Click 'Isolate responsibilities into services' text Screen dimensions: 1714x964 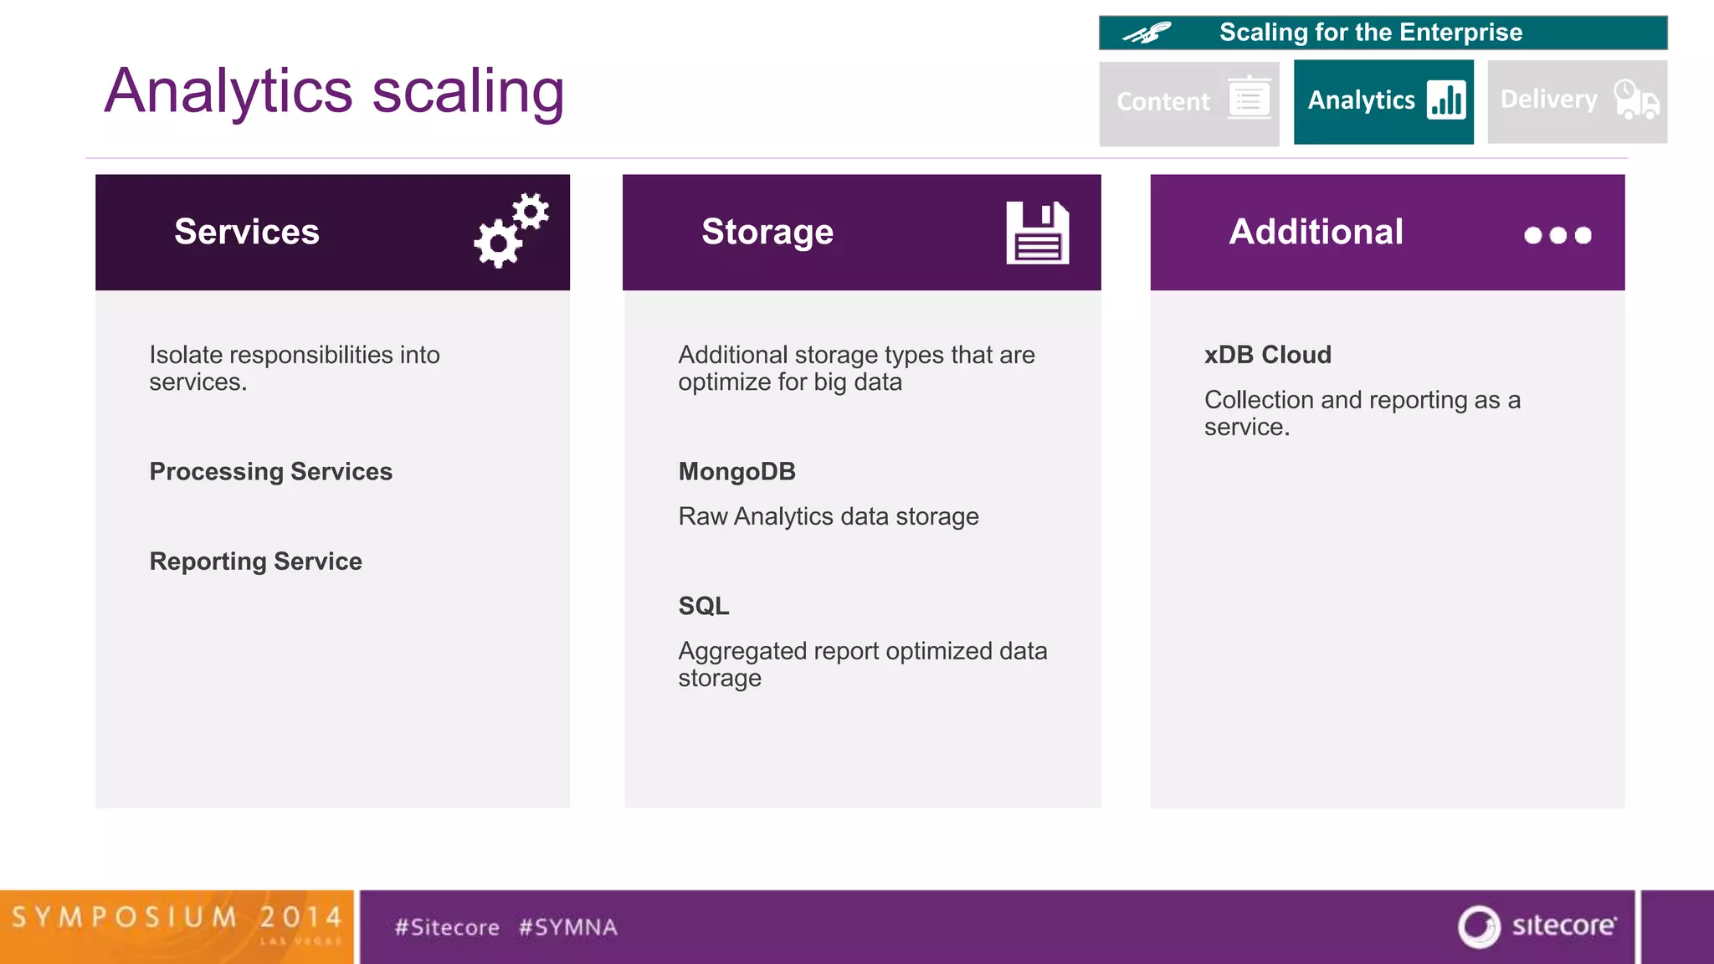(295, 368)
